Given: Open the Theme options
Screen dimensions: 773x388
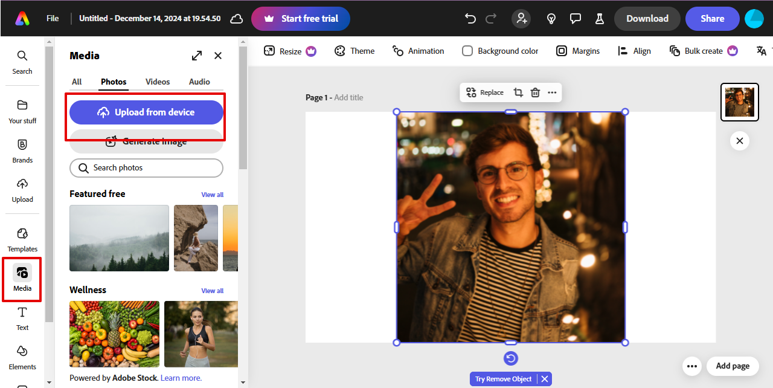Looking at the screenshot, I should (354, 51).
